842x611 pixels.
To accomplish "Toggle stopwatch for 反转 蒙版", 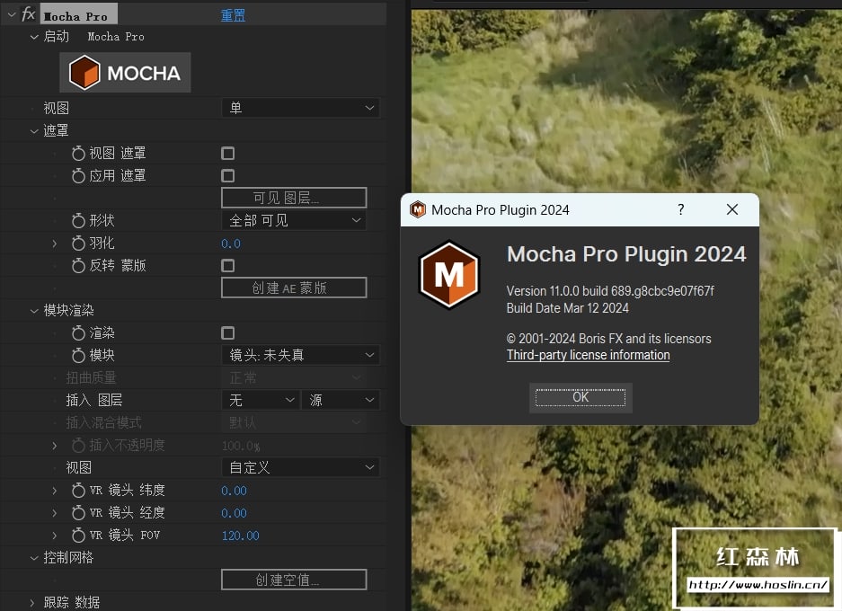I will click(x=78, y=266).
